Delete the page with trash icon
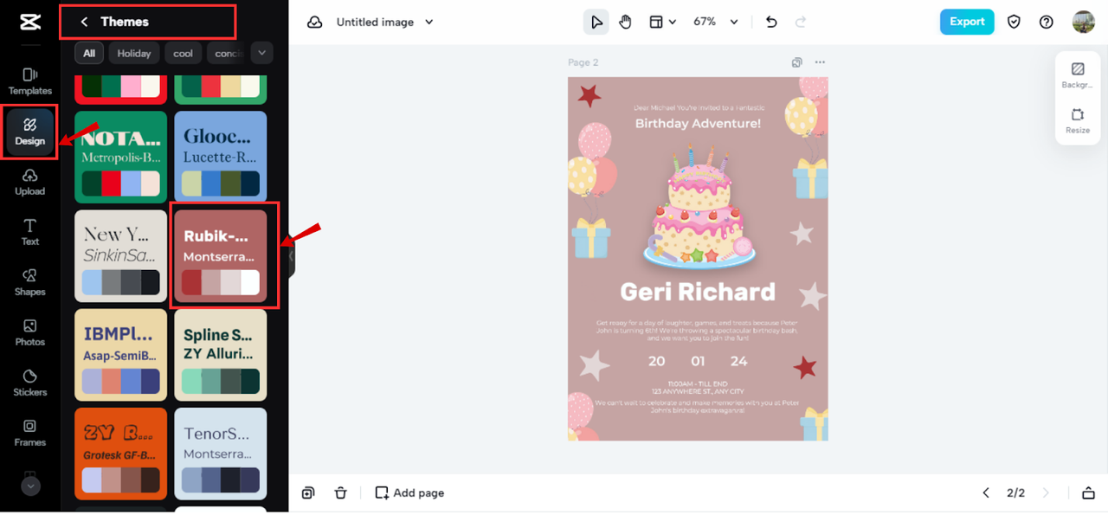 (x=341, y=492)
